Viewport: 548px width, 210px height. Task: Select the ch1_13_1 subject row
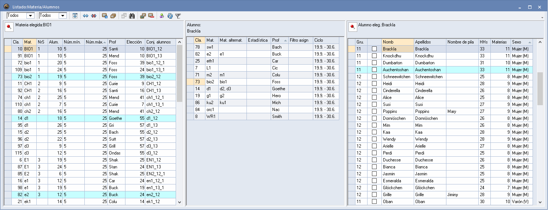[90, 104]
